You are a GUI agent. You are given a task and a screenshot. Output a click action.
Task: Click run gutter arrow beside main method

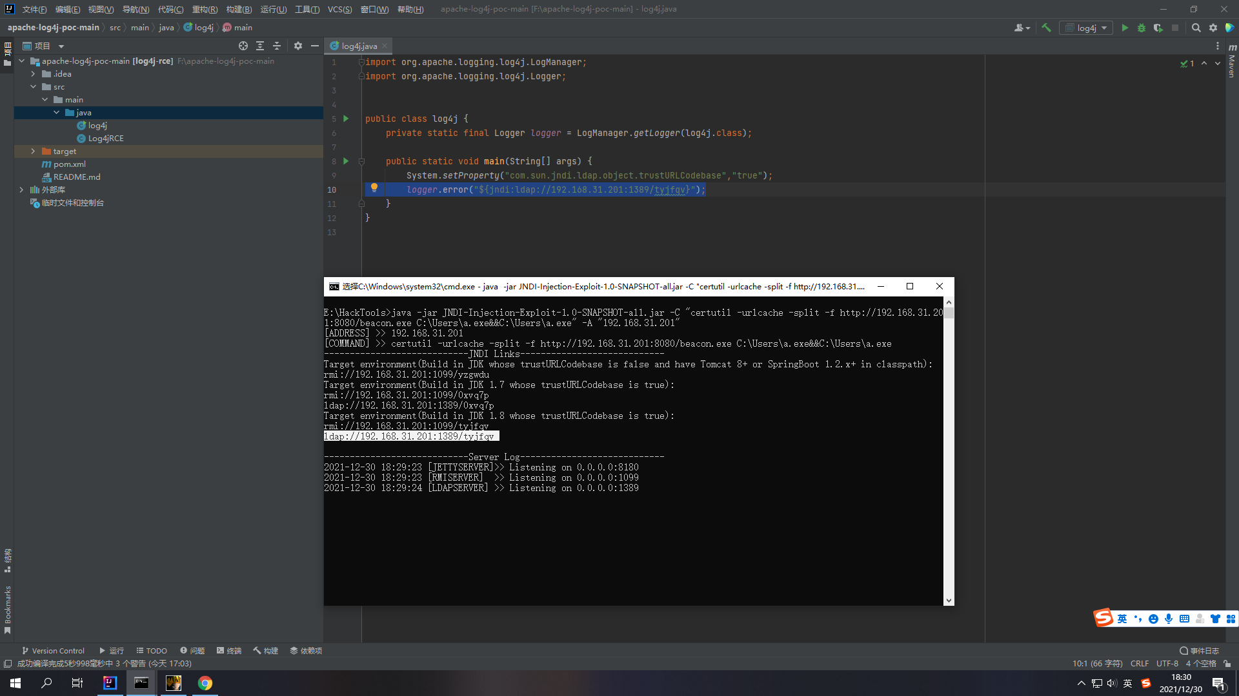tap(346, 161)
